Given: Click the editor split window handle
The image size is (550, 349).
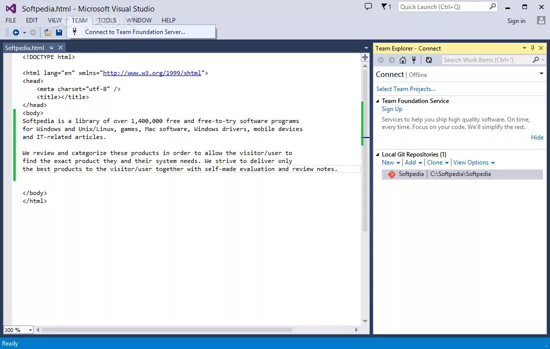Looking at the screenshot, I should (x=365, y=57).
